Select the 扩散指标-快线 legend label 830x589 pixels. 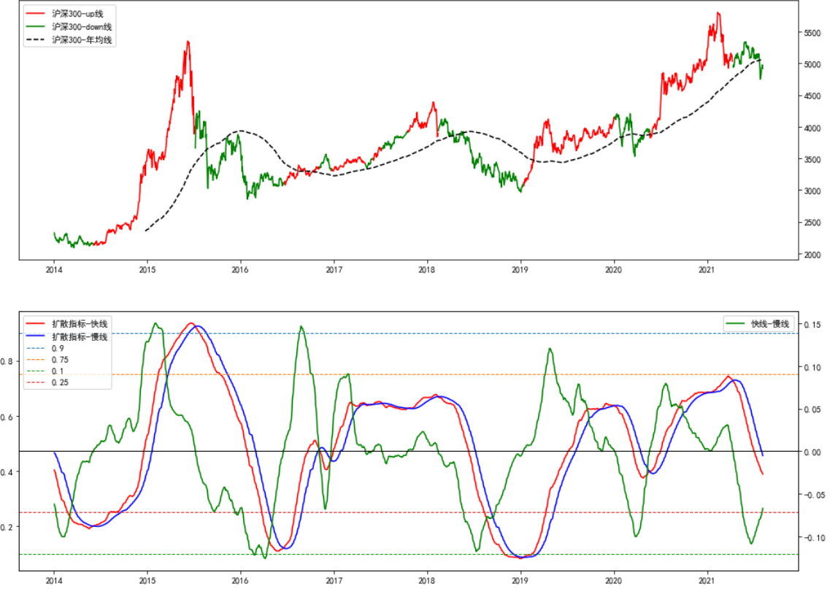point(80,324)
